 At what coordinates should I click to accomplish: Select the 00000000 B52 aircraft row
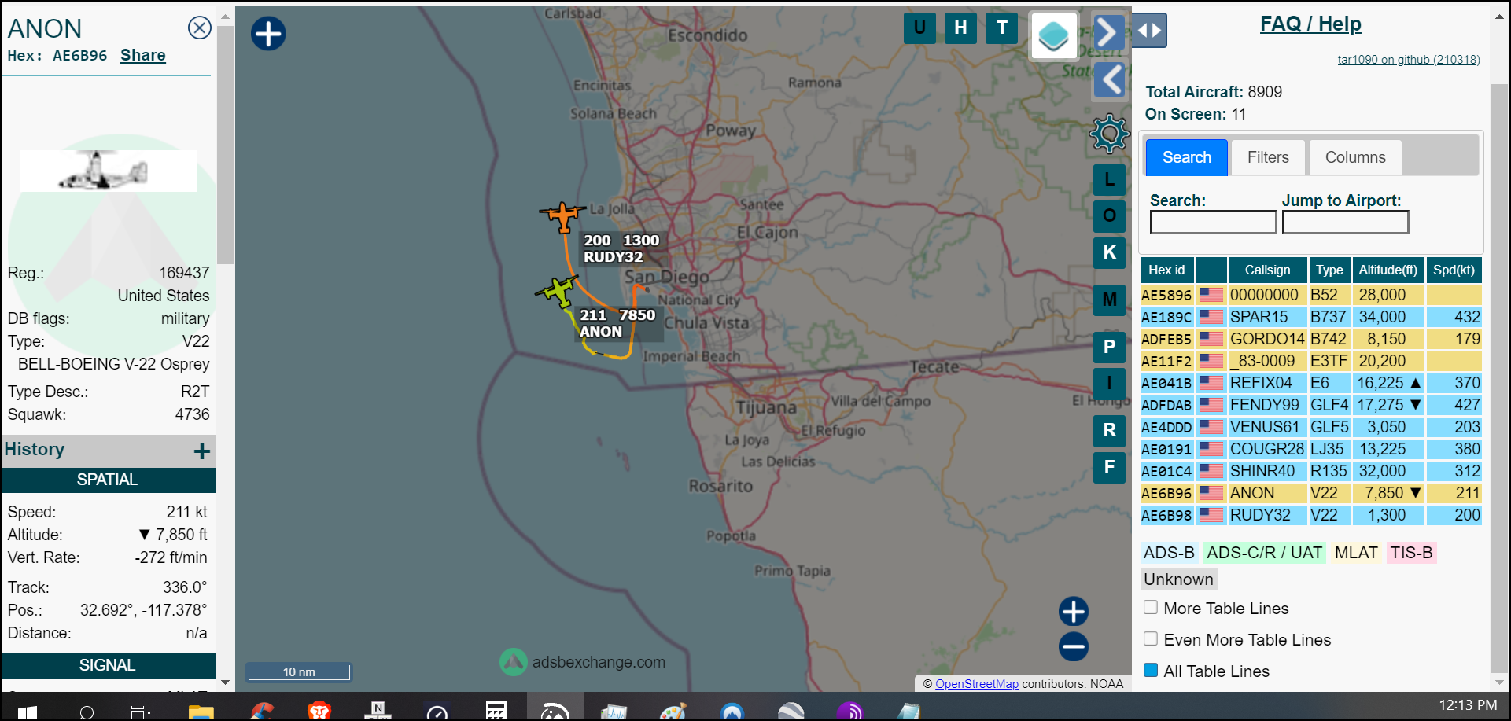point(1310,295)
